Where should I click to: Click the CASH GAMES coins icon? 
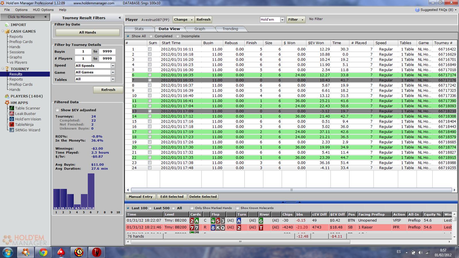(x=7, y=31)
